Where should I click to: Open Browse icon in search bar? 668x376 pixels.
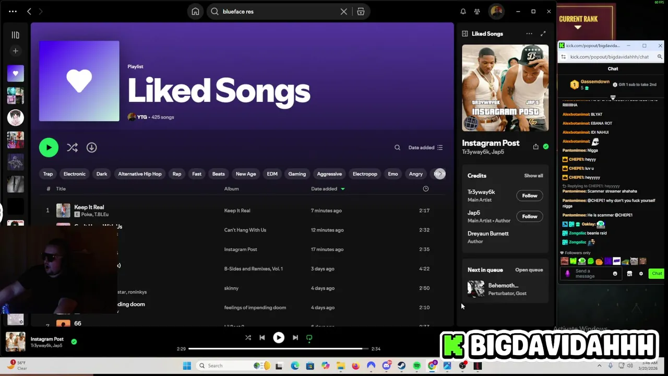(x=361, y=11)
